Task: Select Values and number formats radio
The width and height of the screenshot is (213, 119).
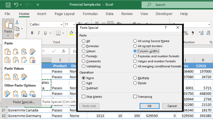Action: click(x=135, y=61)
